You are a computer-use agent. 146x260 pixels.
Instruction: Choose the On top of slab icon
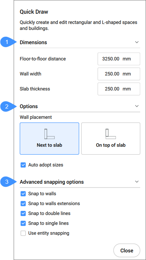(111, 134)
